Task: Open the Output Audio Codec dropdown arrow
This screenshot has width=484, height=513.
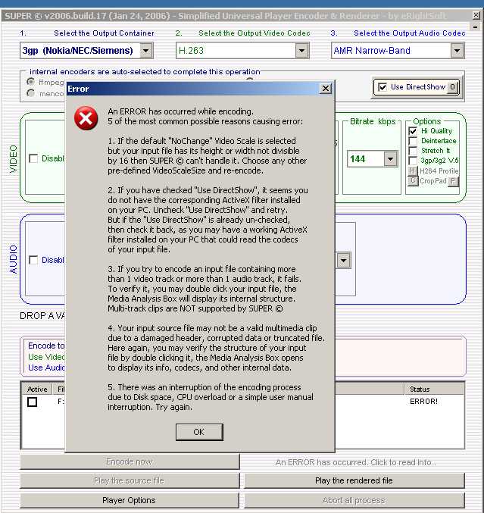Action: [457, 51]
